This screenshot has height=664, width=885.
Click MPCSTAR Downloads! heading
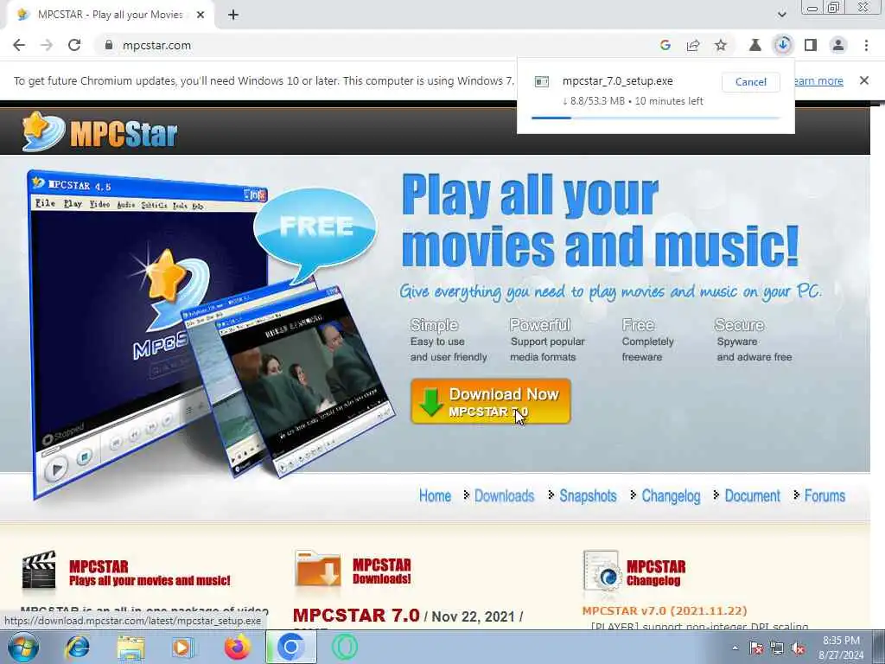[381, 571]
